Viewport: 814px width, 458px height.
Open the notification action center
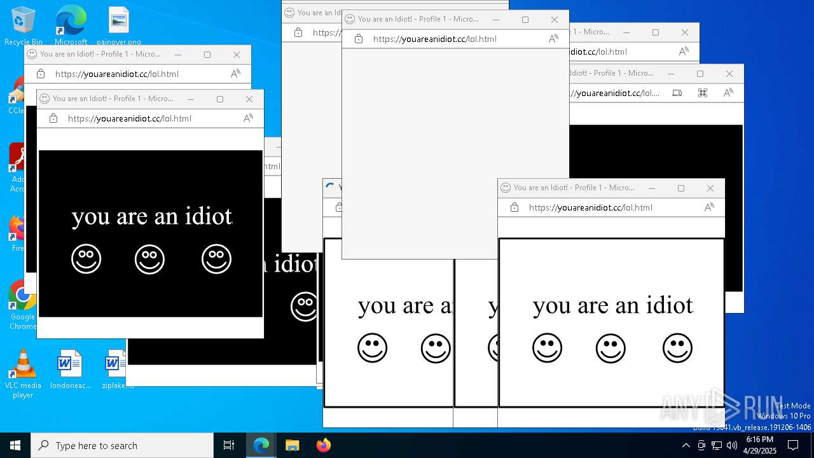(793, 445)
